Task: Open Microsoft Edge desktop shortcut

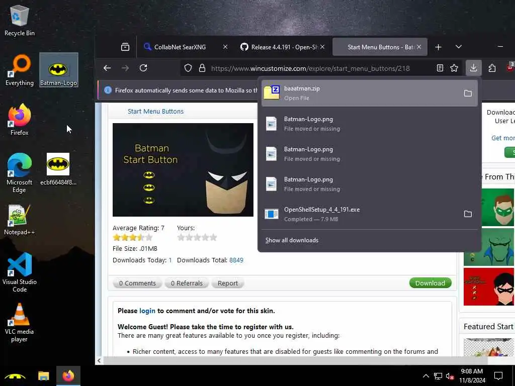Action: coord(20,173)
